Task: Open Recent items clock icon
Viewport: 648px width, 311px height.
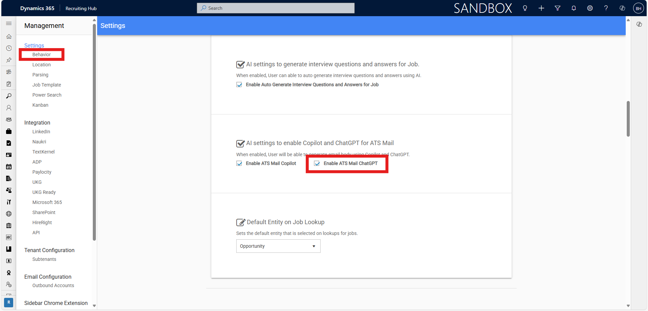Action: point(9,48)
